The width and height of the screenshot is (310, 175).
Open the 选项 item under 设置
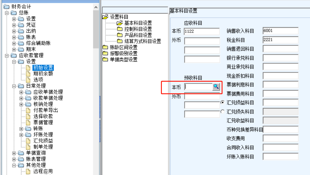click(x=38, y=80)
